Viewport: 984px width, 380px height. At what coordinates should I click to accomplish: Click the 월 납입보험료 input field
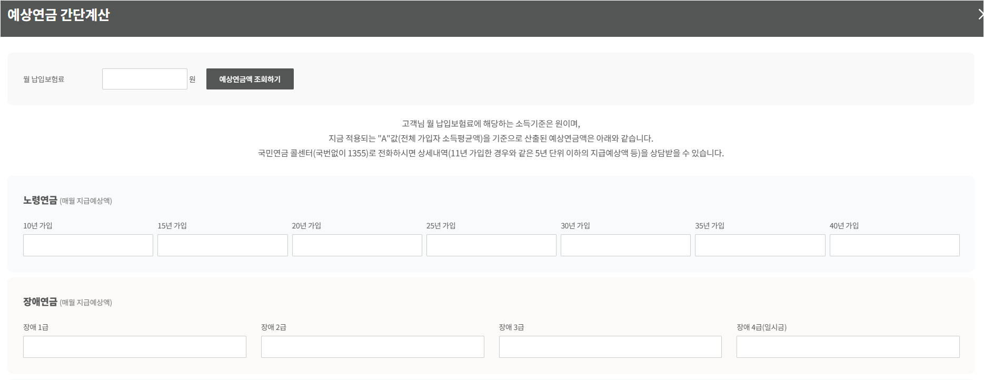pos(145,79)
